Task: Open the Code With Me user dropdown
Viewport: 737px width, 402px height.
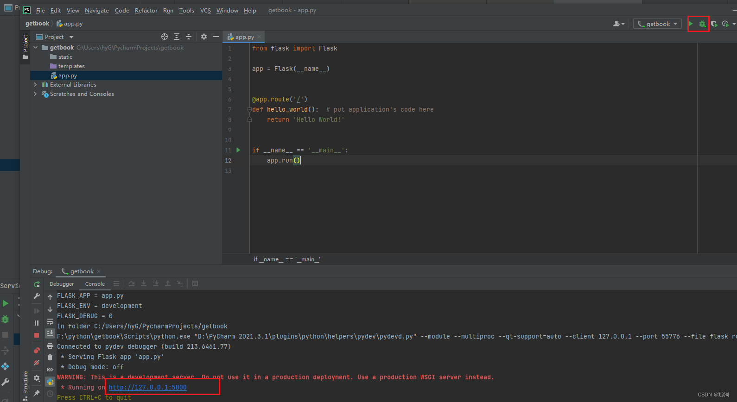Action: pyautogui.click(x=619, y=24)
